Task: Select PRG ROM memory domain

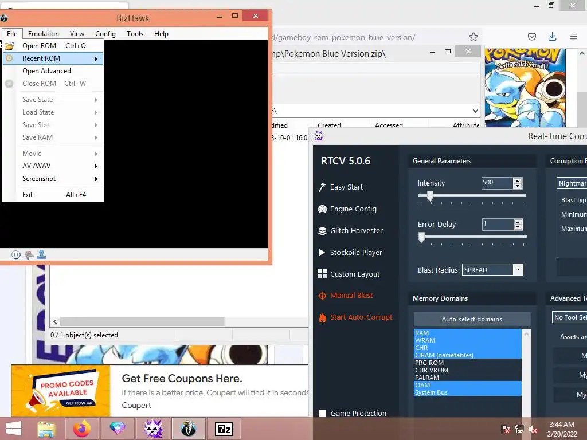Action: [468, 363]
